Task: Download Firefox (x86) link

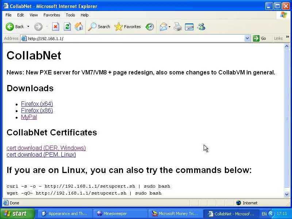Action: pos(37,111)
